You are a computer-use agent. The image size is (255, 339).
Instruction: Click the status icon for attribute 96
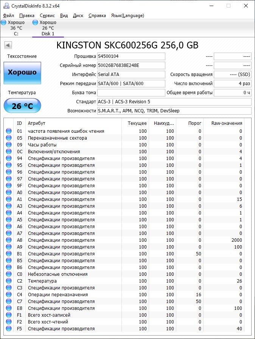click(9, 172)
